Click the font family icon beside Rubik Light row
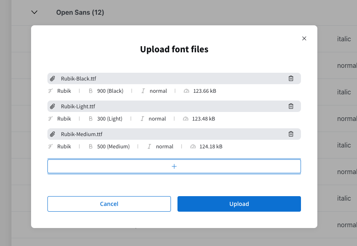 (50, 119)
